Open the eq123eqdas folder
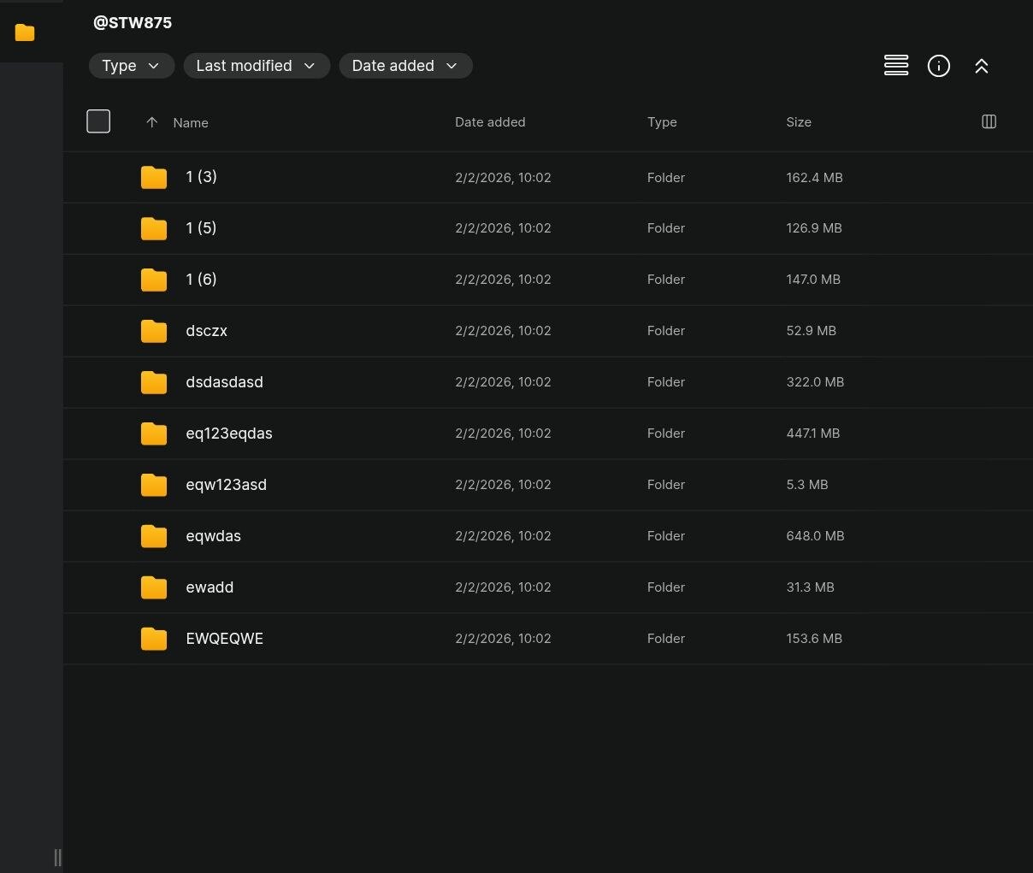The image size is (1033, 873). pos(228,434)
